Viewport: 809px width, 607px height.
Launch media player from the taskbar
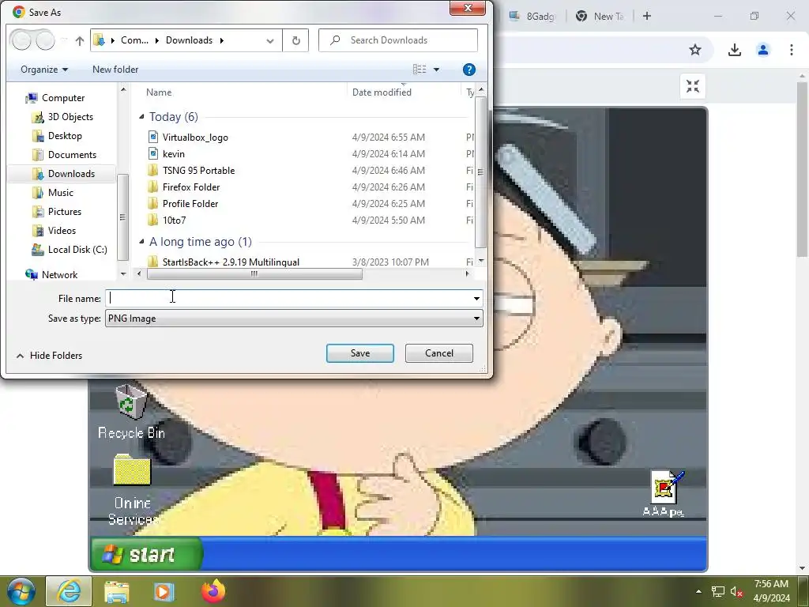pos(164,591)
